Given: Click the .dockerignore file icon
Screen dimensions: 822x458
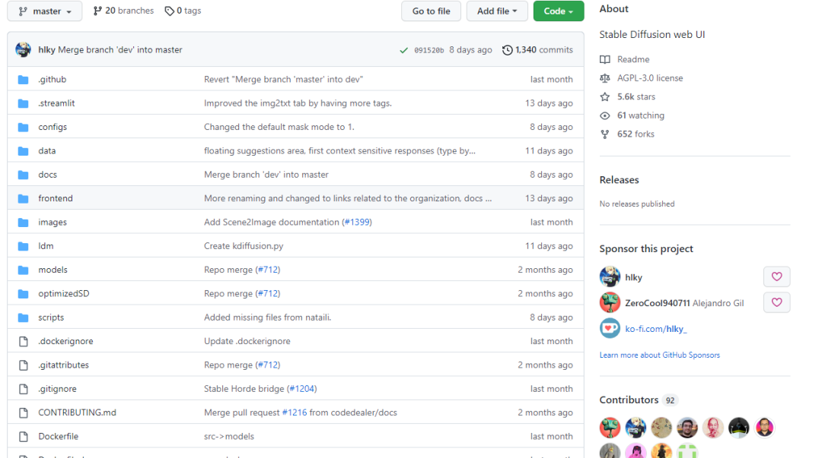Looking at the screenshot, I should pos(23,341).
